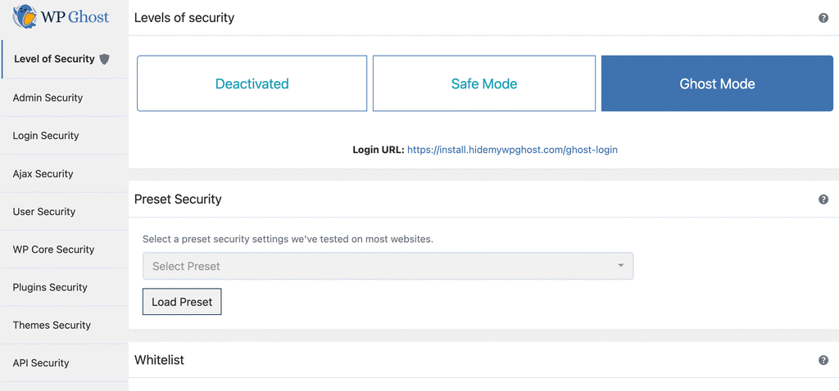Screen dimensions: 839x391
Task: Click the Levels of security heading
Action: point(184,18)
